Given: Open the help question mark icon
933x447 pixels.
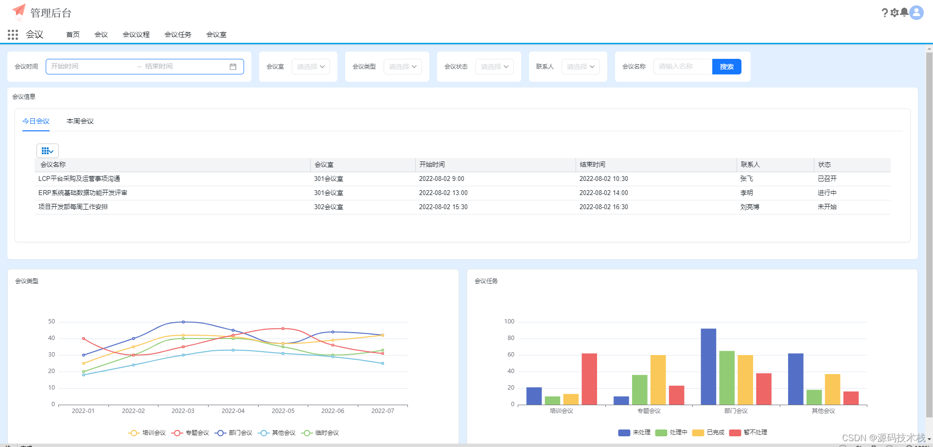Looking at the screenshot, I should (884, 13).
